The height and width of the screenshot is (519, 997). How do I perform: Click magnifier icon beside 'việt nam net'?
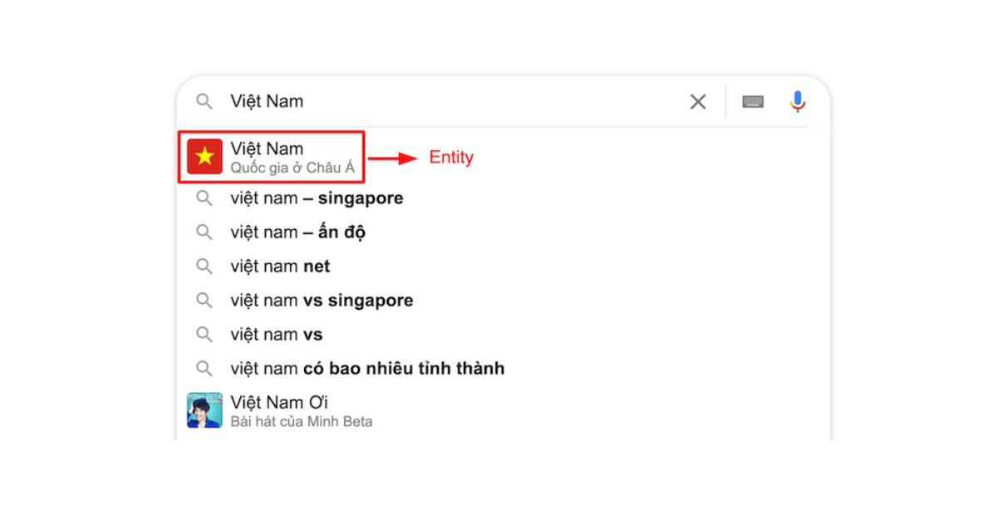[204, 267]
